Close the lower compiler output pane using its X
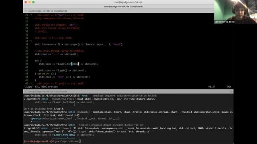 click(26, 92)
